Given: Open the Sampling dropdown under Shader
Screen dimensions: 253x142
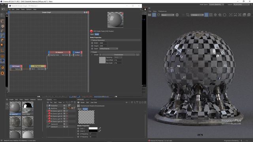Looking at the screenshot, I should [118, 57].
